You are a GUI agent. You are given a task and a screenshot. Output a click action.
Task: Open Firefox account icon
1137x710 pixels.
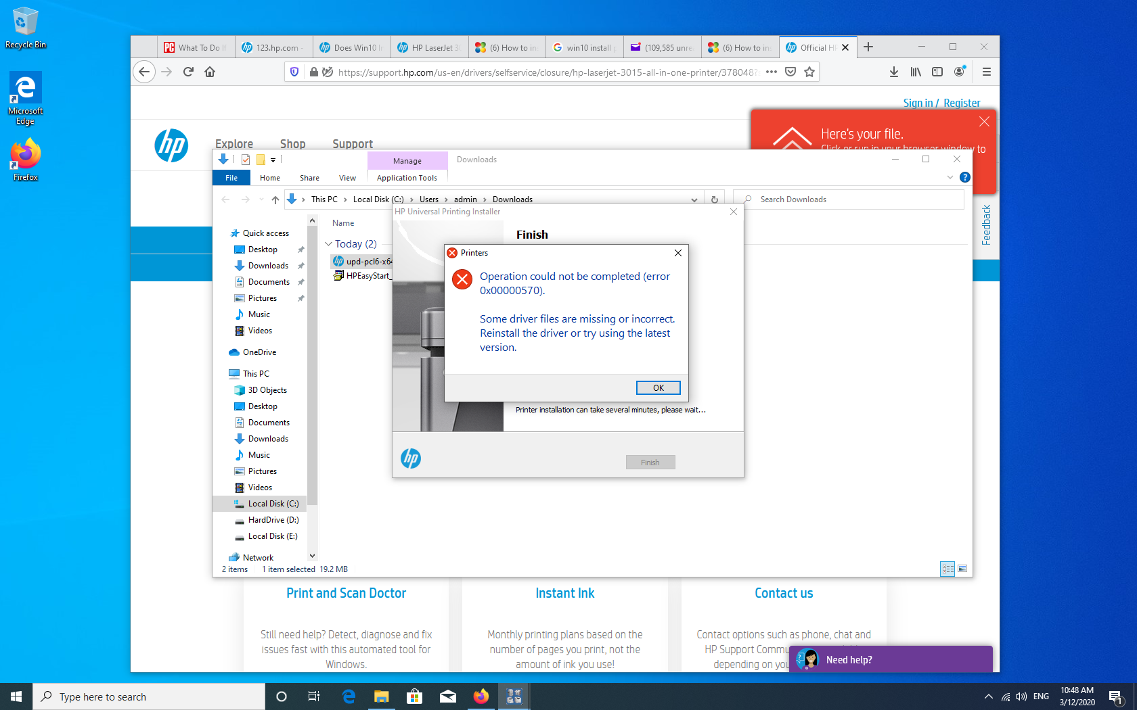coord(960,72)
